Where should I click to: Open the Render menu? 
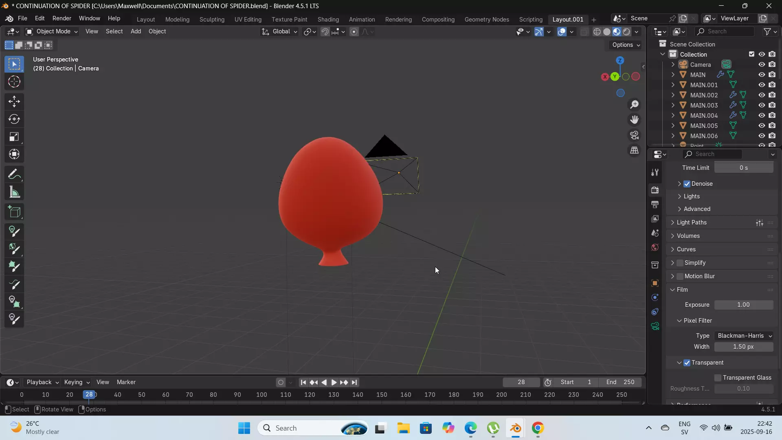pos(62,18)
